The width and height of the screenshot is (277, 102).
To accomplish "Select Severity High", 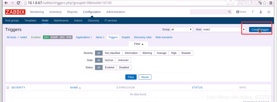I will 174,53.
